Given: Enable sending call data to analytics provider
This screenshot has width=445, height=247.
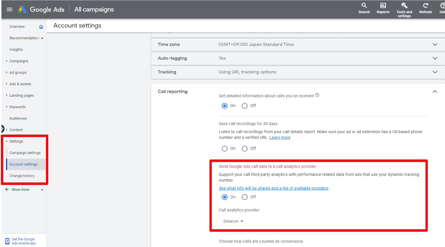Looking at the screenshot, I should [225, 197].
